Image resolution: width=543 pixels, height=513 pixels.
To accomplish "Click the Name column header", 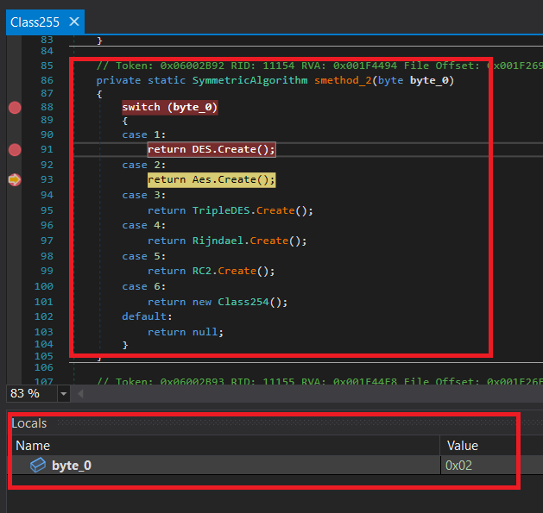I will [x=33, y=446].
